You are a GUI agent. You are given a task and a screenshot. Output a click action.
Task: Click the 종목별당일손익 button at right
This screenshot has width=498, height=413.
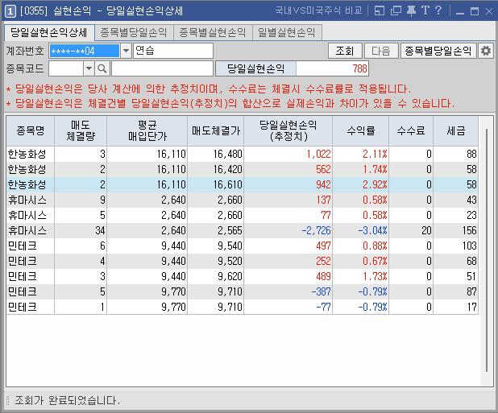tap(438, 51)
